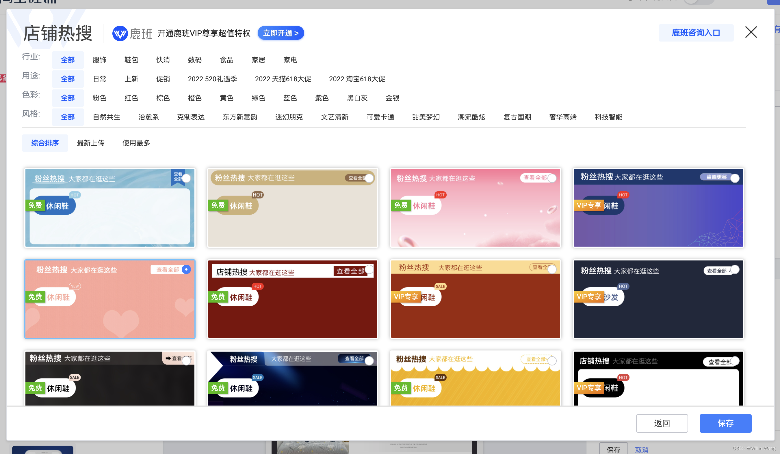Click the 返回 button at bottom
Image resolution: width=780 pixels, height=454 pixels.
pos(662,423)
